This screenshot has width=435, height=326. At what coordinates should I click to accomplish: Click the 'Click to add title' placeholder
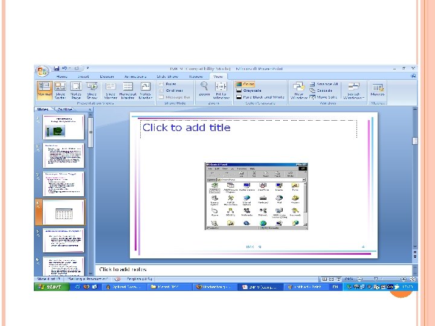click(x=248, y=129)
